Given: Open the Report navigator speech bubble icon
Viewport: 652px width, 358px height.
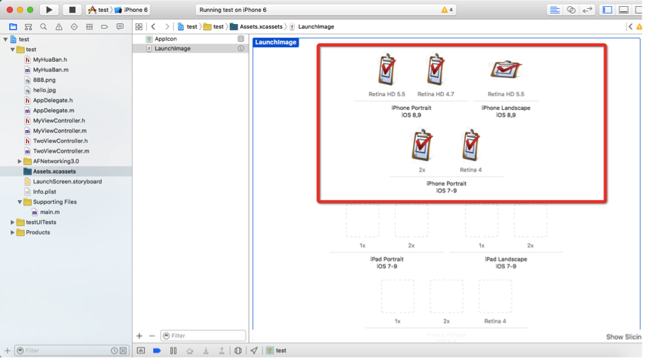Looking at the screenshot, I should 120,27.
